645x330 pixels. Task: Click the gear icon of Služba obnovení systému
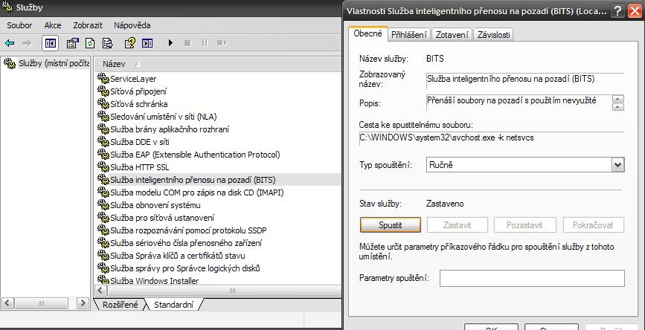(103, 204)
